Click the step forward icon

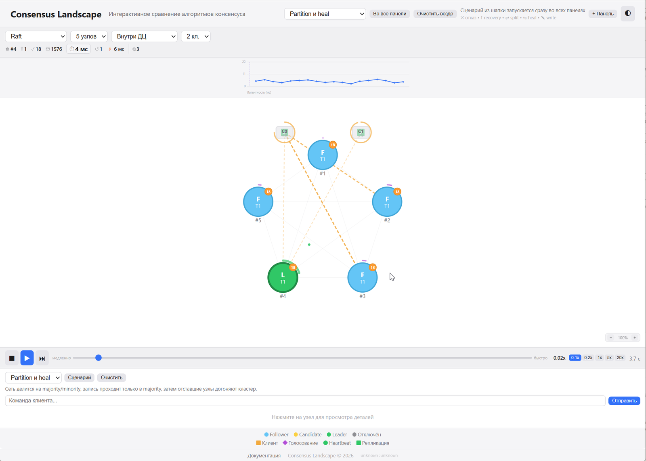42,358
